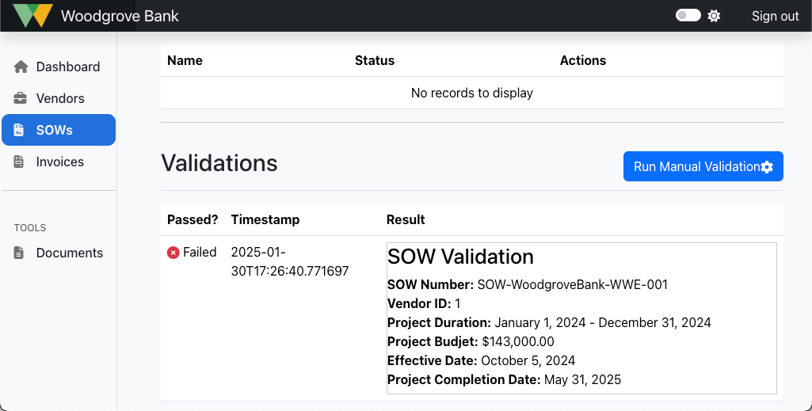Click the SOWs file icon in sidebar
The width and height of the screenshot is (812, 411).
(20, 131)
